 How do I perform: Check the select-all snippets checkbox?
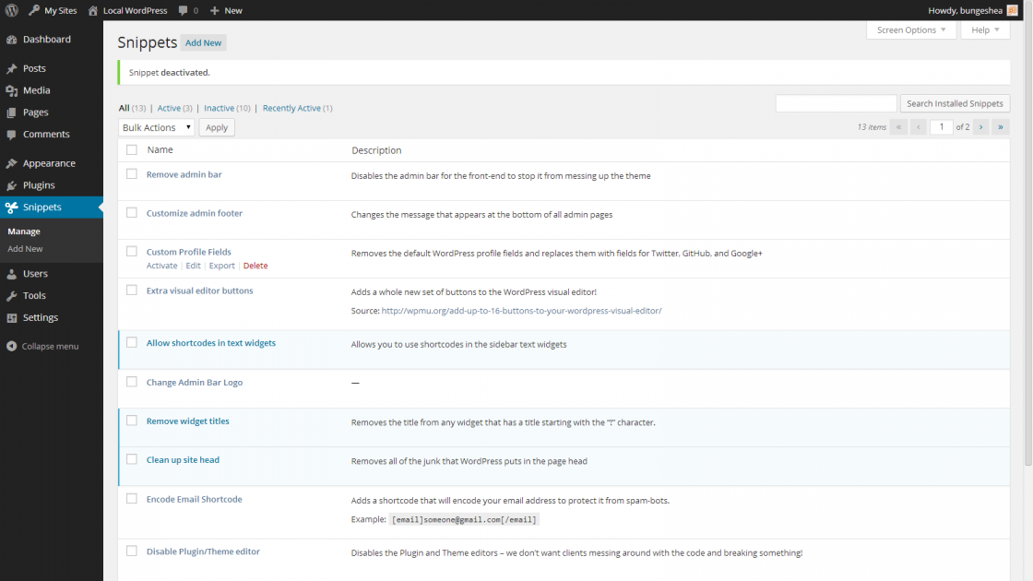coord(131,150)
